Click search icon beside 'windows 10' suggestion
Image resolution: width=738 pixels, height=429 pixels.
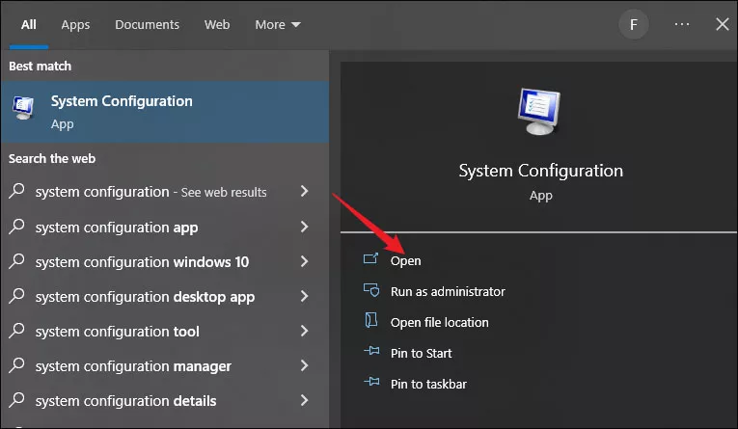click(x=16, y=261)
